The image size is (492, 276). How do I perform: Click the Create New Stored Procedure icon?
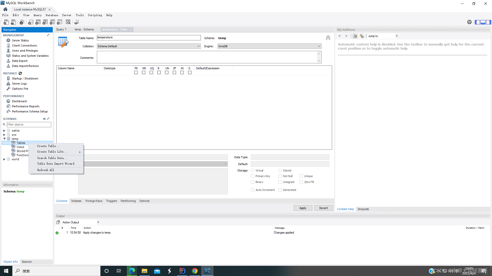52,22
